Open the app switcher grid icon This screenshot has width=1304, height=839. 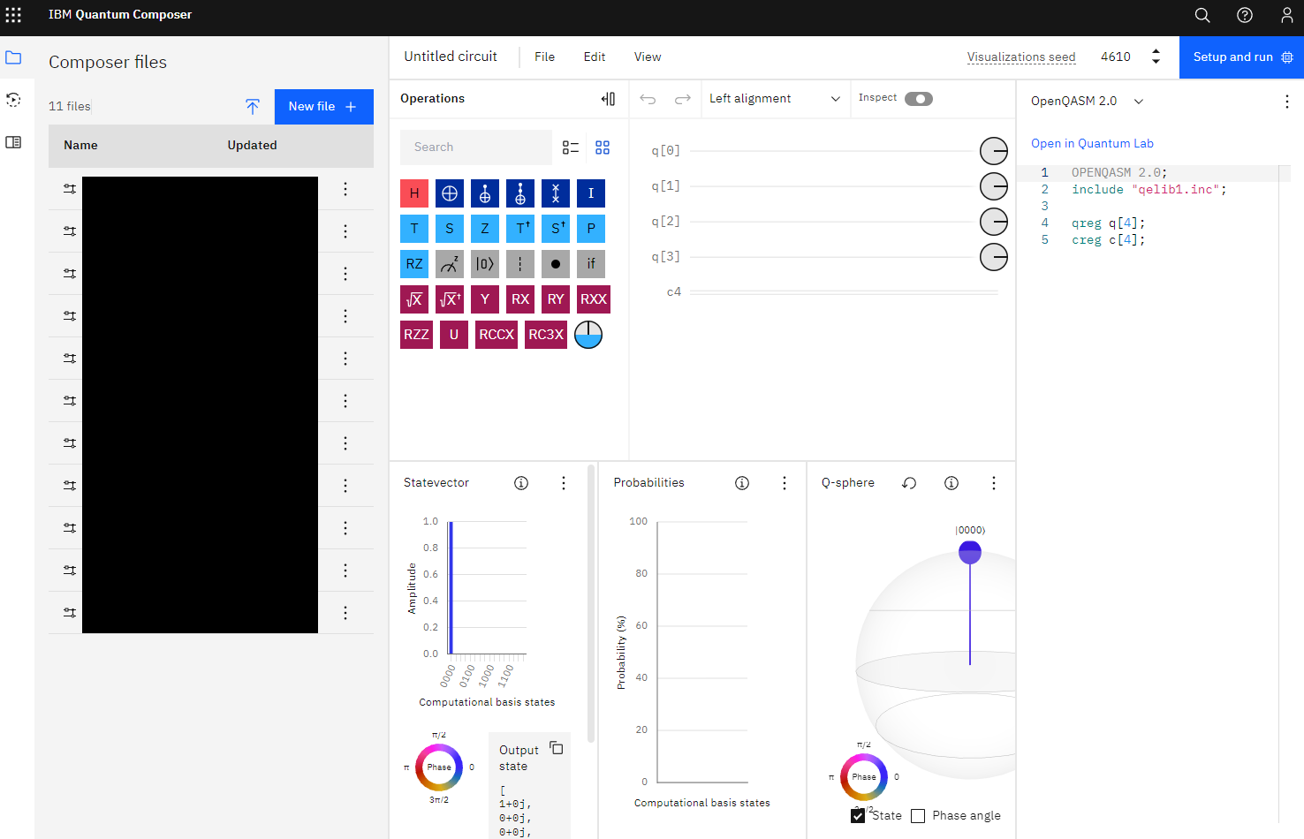pyautogui.click(x=13, y=15)
